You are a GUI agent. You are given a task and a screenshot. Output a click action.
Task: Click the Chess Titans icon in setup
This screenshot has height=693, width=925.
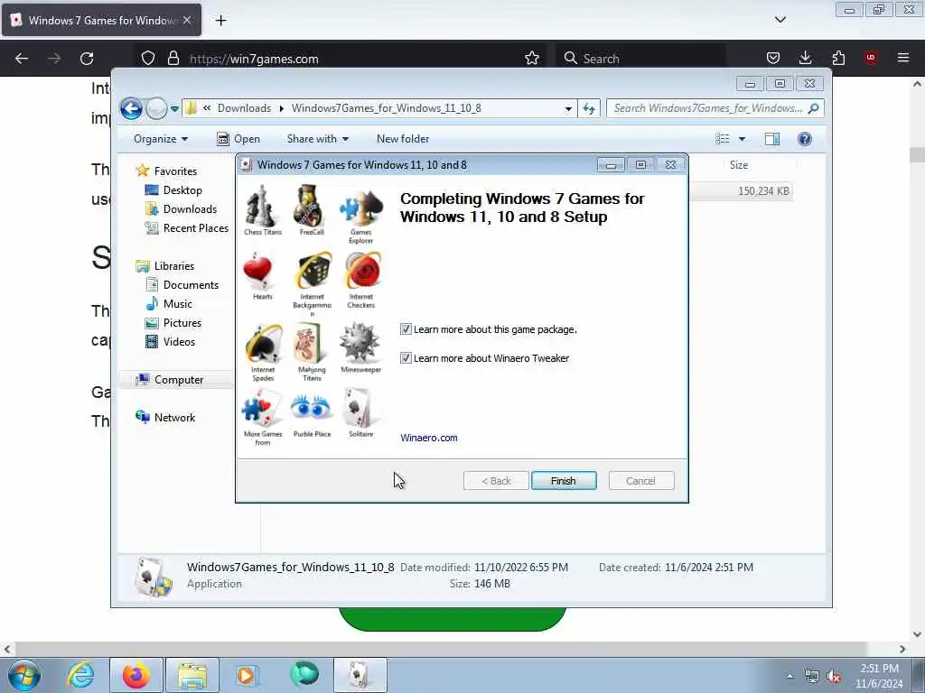(x=262, y=207)
